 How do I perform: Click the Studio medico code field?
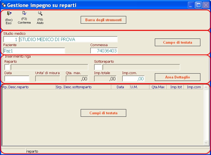(11, 39)
